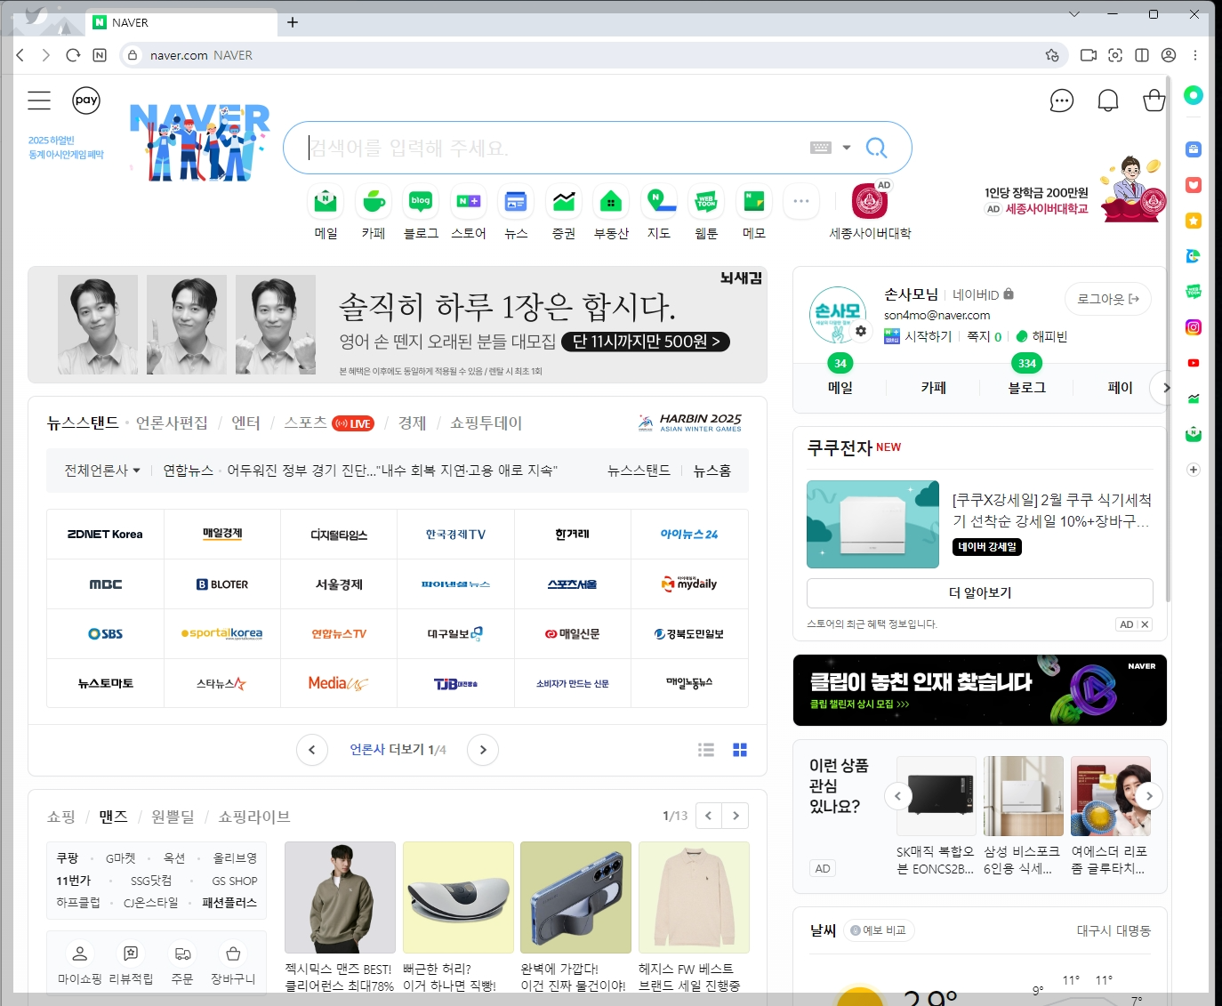Open the shopping basket icon
1222x1006 pixels.
click(1154, 101)
